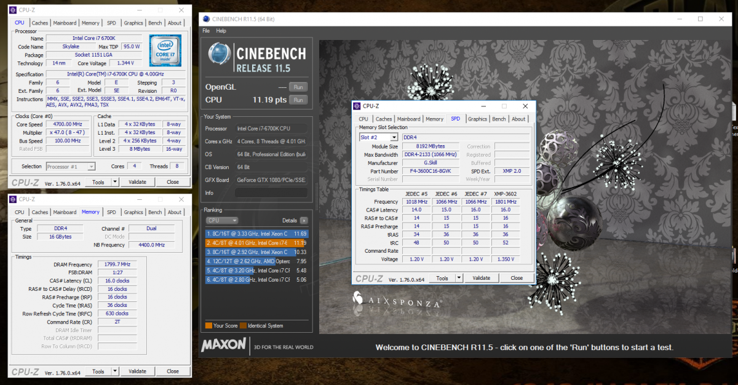Open Bench tab in the SPD window
This screenshot has height=385, width=738.
pos(499,119)
